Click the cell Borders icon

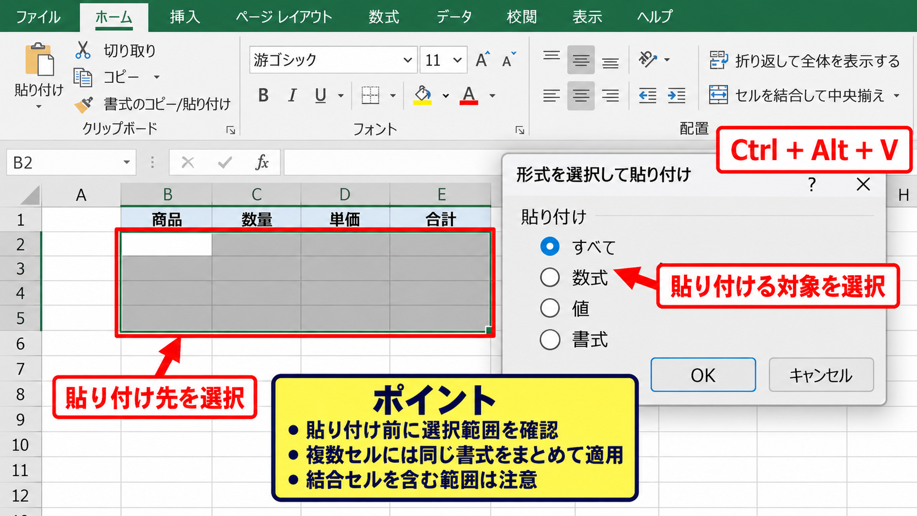371,95
